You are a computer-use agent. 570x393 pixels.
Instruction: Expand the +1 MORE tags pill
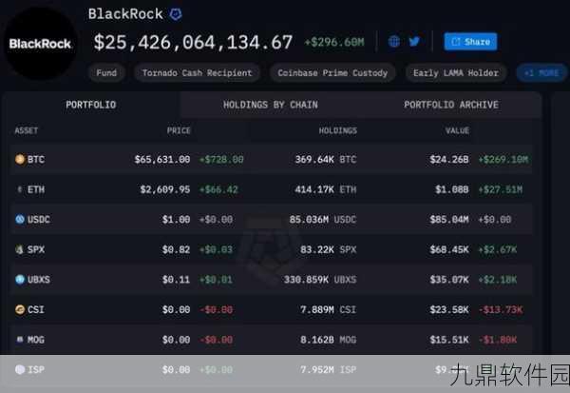click(x=541, y=72)
